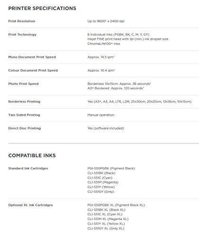199x237 pixels.
Task: Click the Compatible Inks heading
Action: [32, 155]
